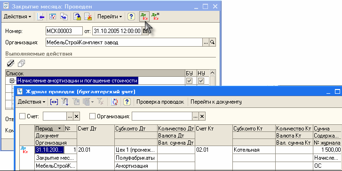342x171 pixels.
Task: Click the Организация field МебельСтройКомплект завод
Action: 124,42
